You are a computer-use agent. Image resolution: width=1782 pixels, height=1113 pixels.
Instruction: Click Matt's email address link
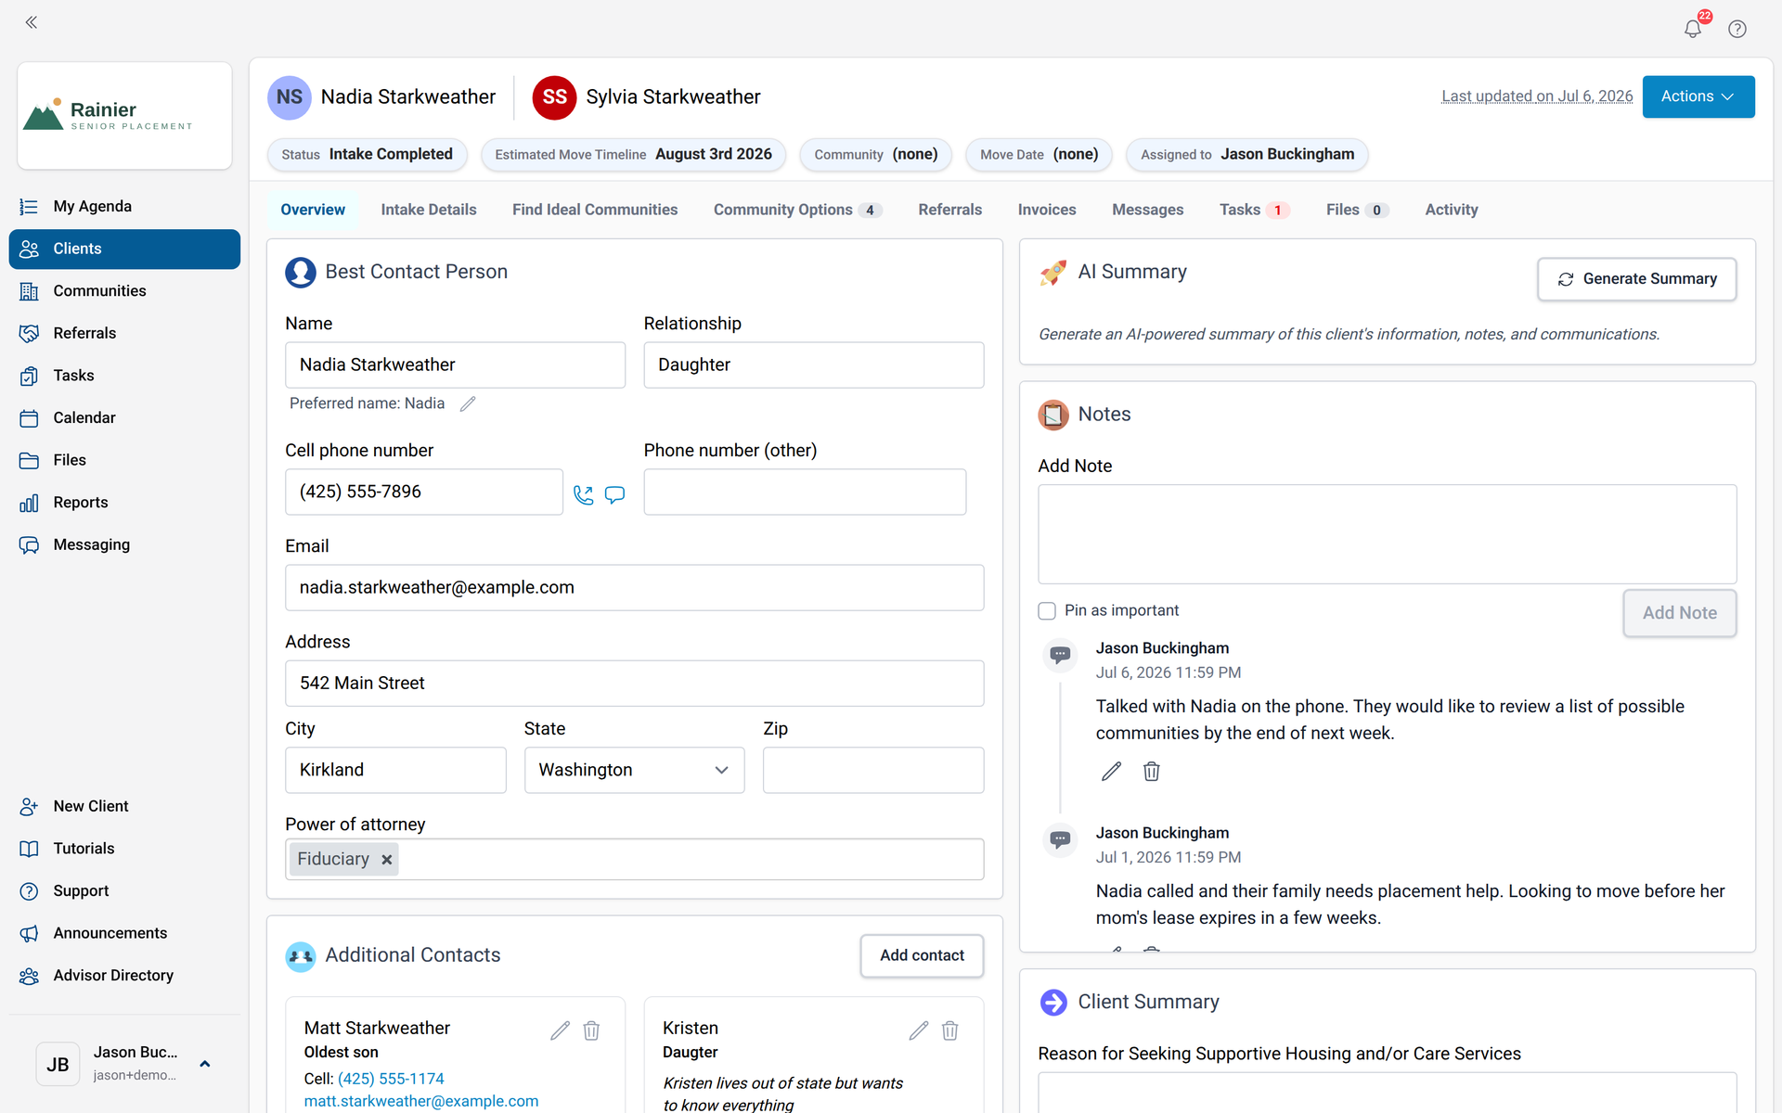pyautogui.click(x=421, y=1101)
